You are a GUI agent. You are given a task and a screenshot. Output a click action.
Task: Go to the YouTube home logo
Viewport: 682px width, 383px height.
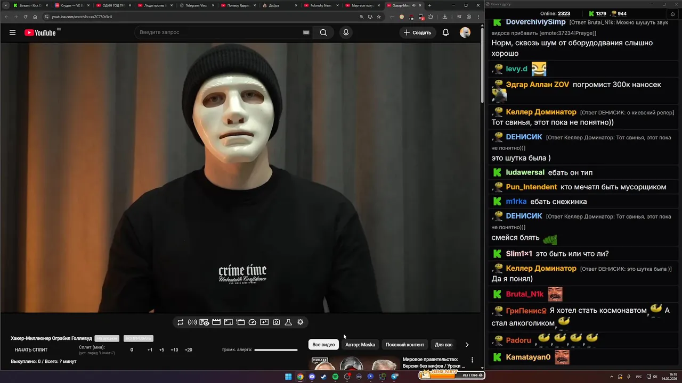click(x=40, y=32)
